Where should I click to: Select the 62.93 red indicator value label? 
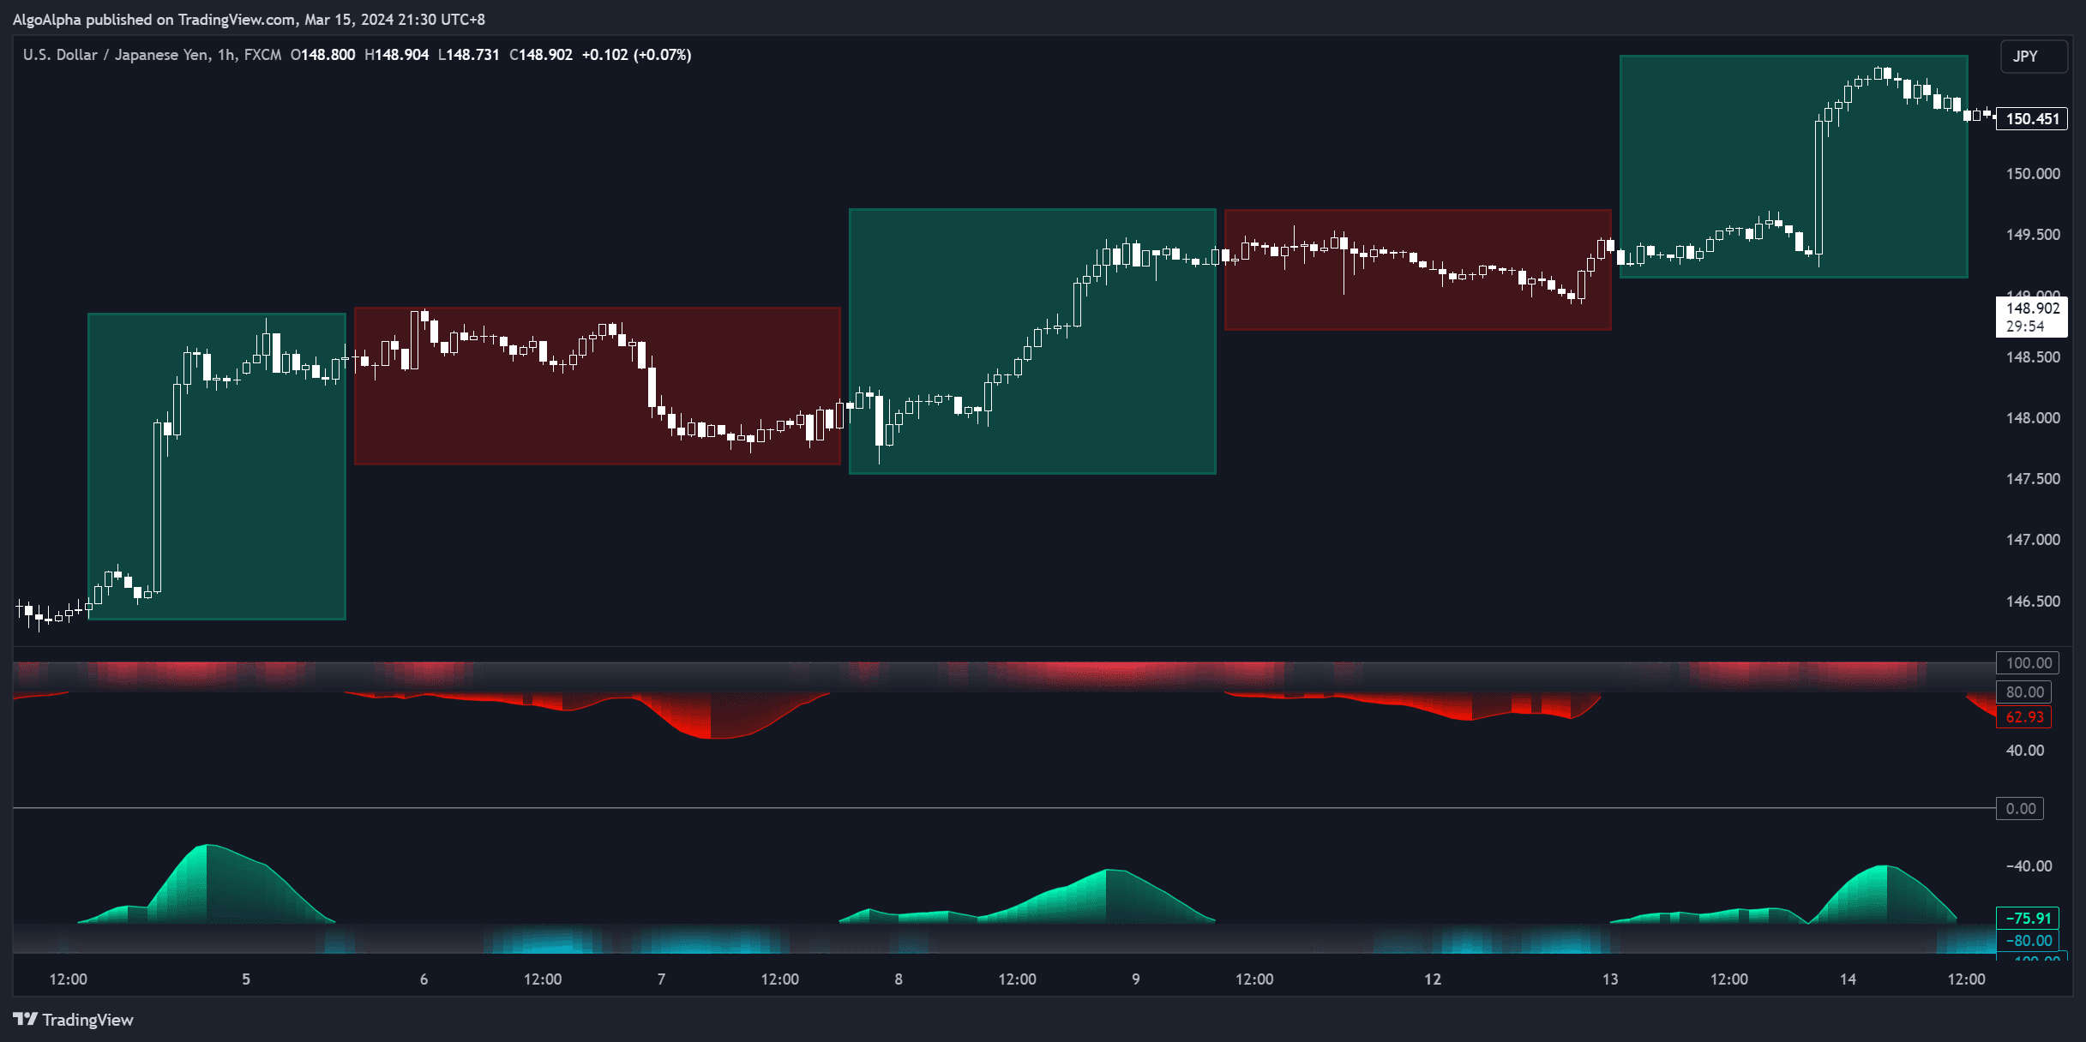click(2027, 717)
